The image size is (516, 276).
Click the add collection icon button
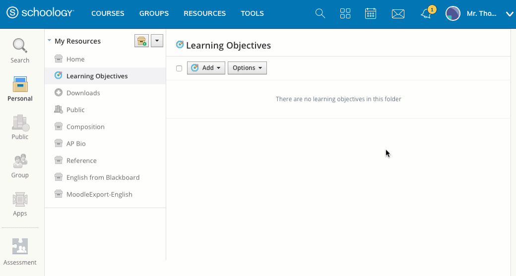tap(141, 41)
